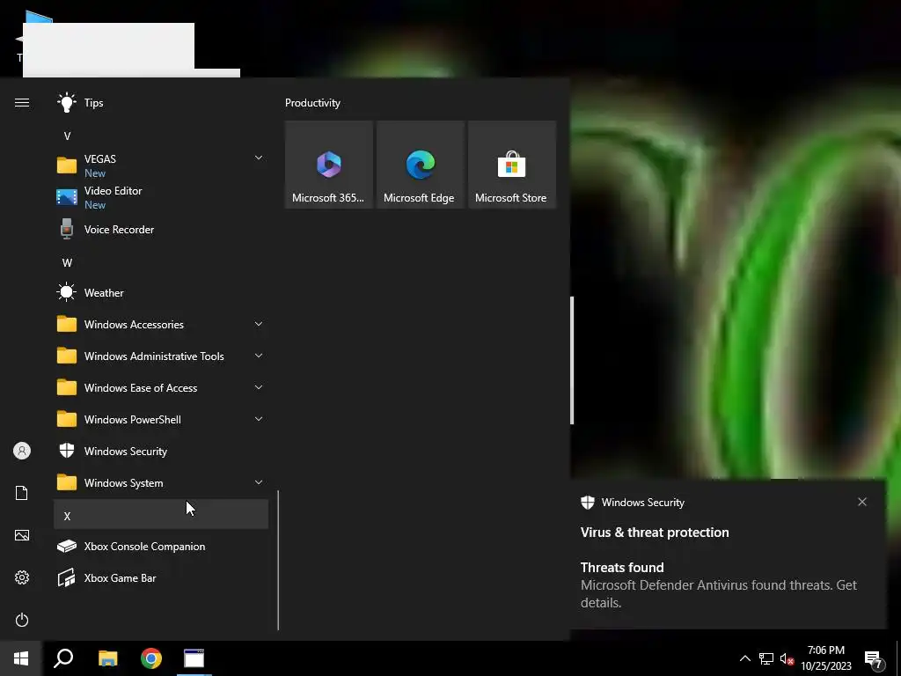The width and height of the screenshot is (901, 676).
Task: Open File Explorer from taskbar
Action: click(x=107, y=658)
